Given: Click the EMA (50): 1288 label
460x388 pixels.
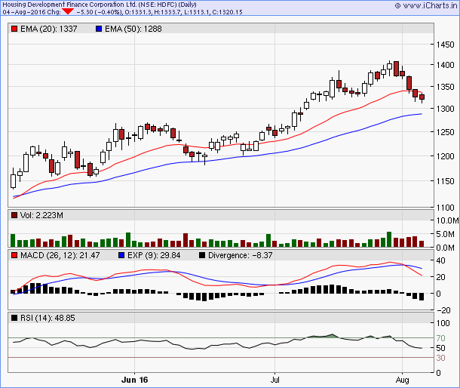Looking at the screenshot, I should pyautogui.click(x=133, y=29).
